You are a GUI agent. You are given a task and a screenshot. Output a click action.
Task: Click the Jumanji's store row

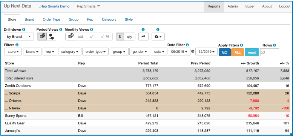(x=147, y=131)
